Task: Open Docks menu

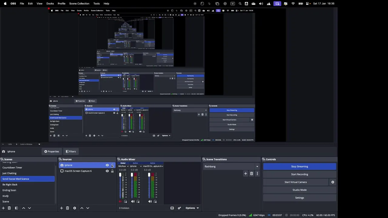Action: point(50,4)
